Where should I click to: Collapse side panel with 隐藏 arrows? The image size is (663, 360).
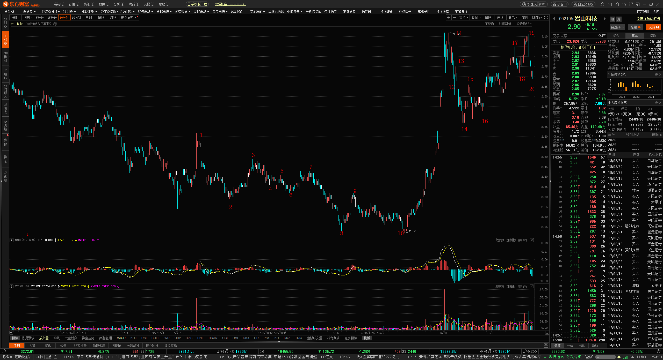[537, 18]
